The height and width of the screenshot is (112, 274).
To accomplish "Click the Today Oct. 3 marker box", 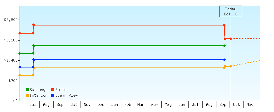I will click(x=231, y=11).
